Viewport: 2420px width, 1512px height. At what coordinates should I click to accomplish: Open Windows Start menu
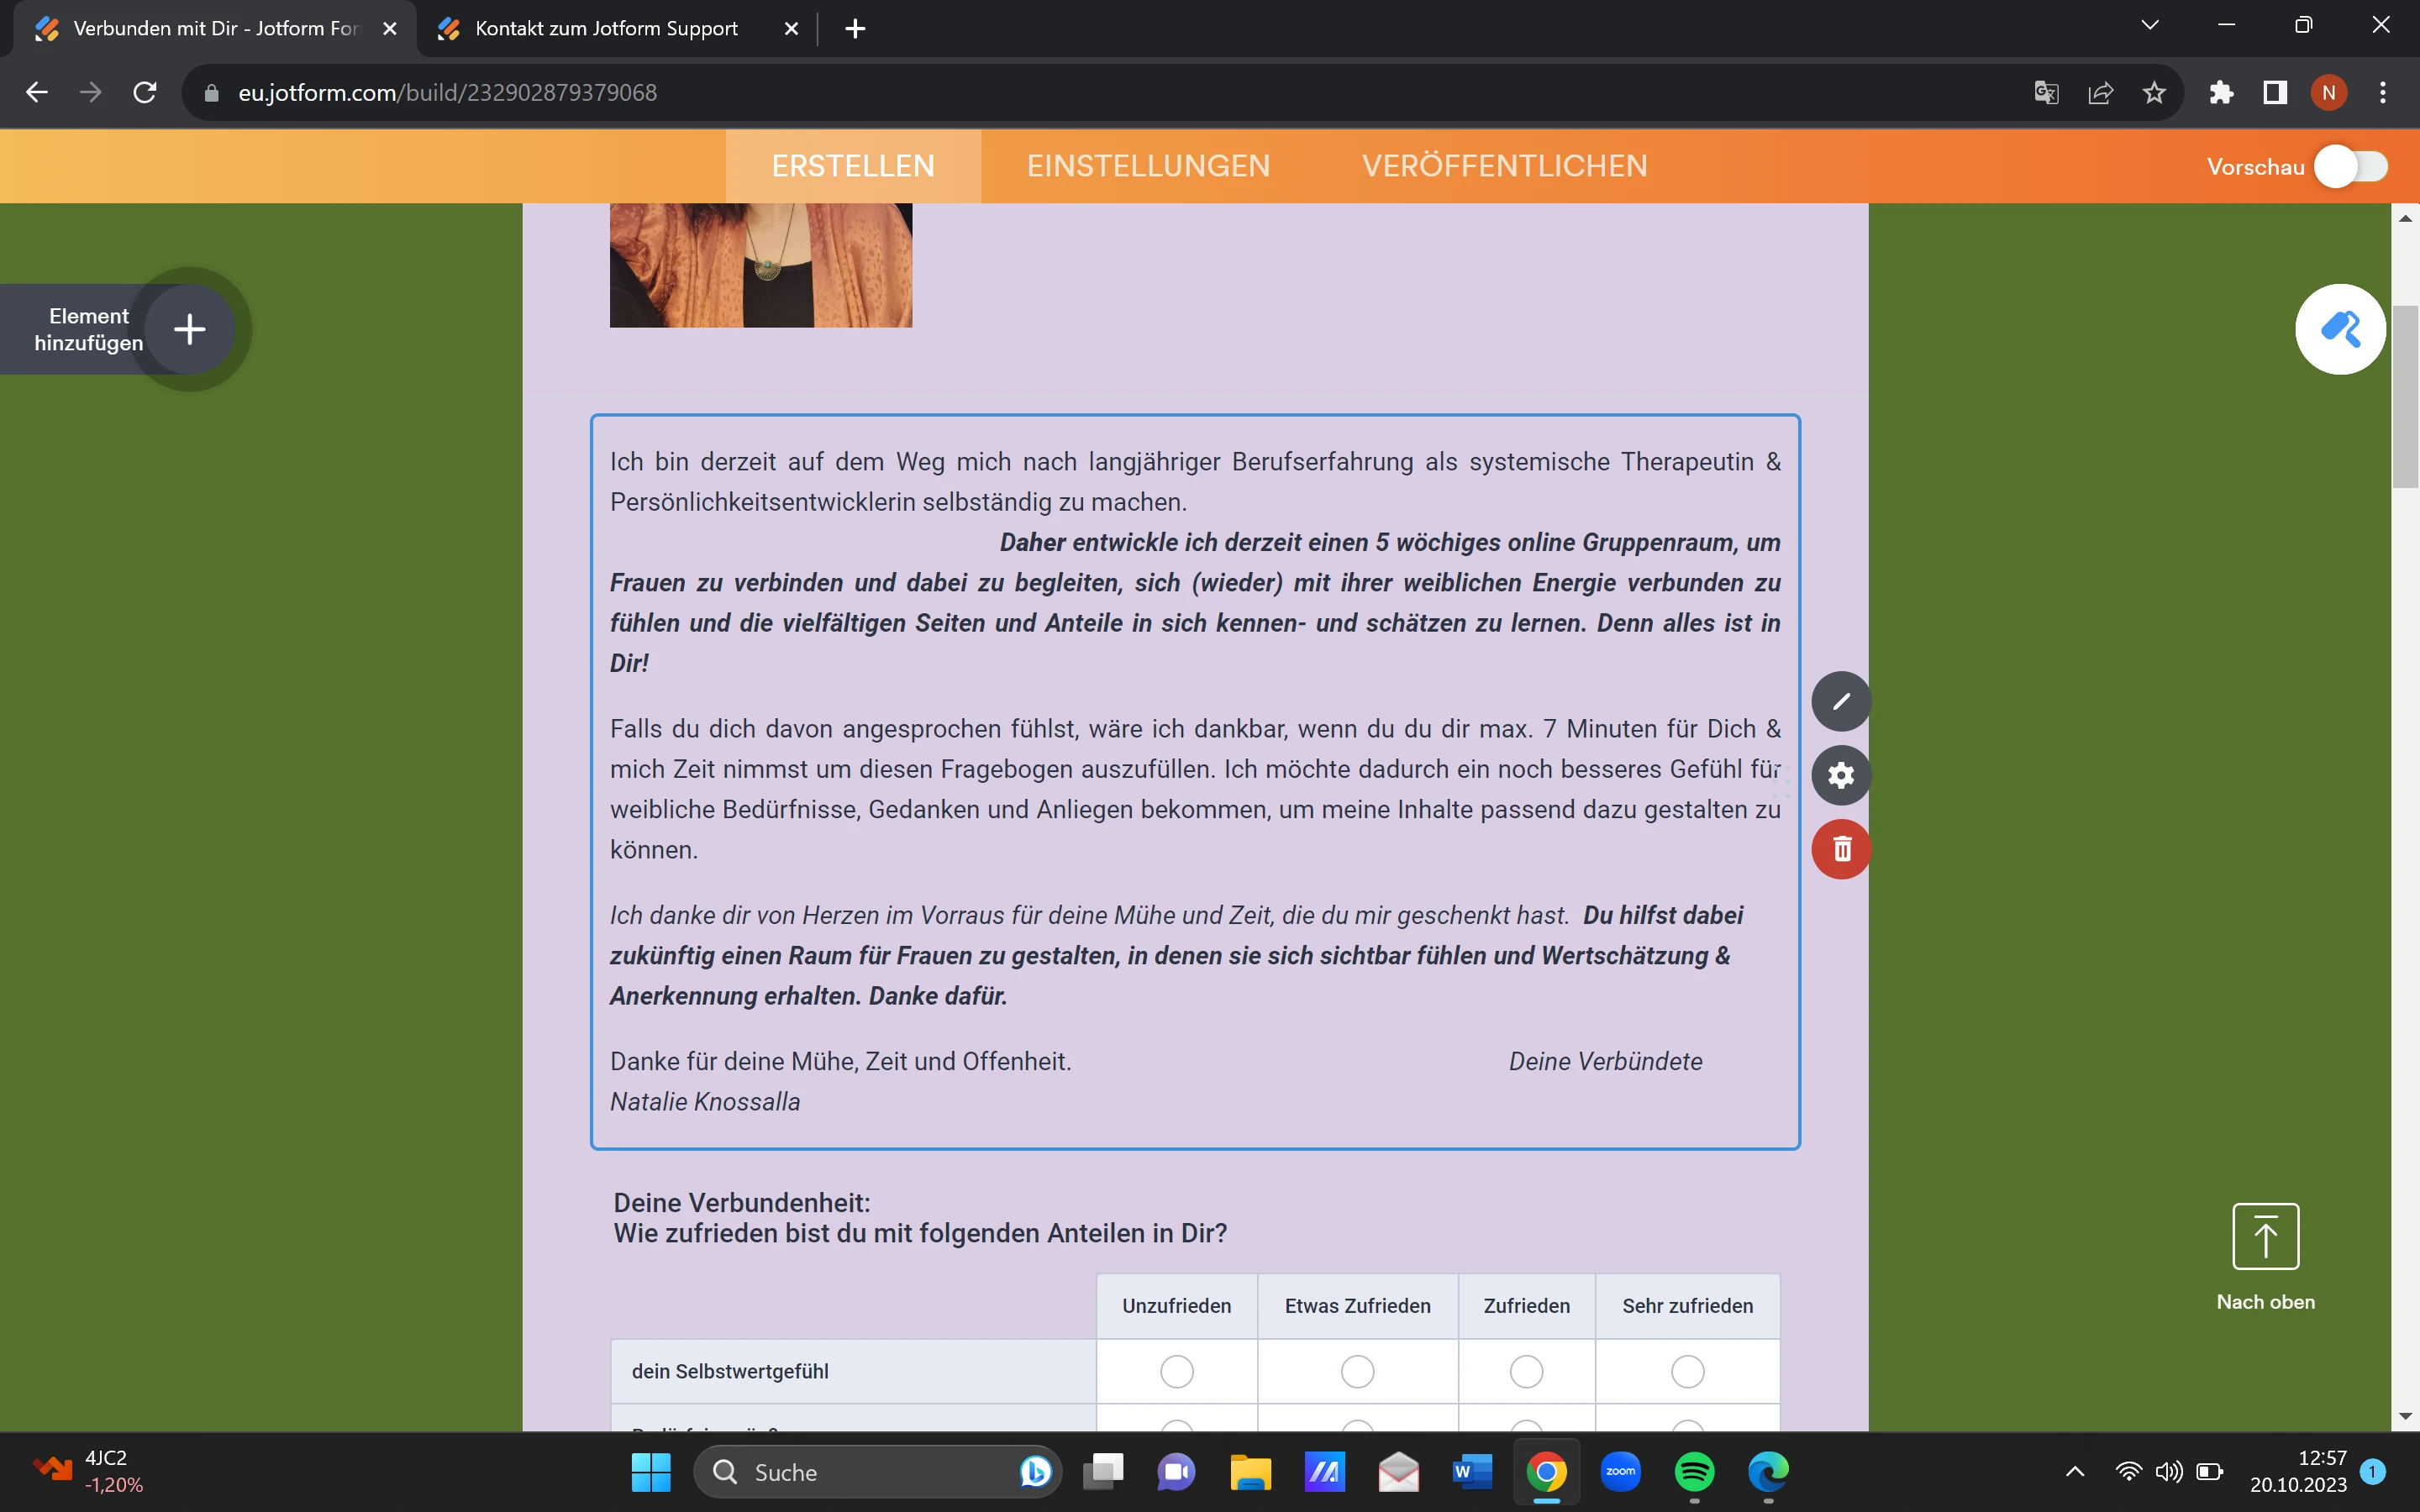(650, 1471)
